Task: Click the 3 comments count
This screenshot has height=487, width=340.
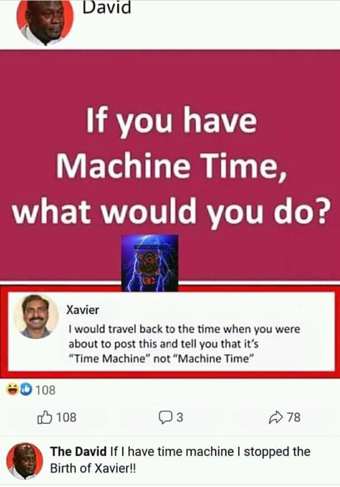Action: (x=180, y=417)
